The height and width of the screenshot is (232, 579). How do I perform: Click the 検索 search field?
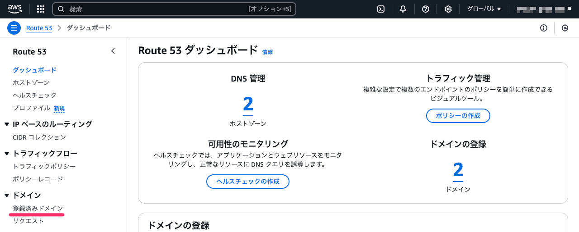pos(174,9)
